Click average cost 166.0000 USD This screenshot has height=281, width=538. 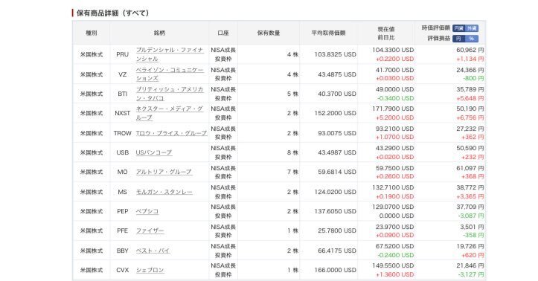pos(335,270)
